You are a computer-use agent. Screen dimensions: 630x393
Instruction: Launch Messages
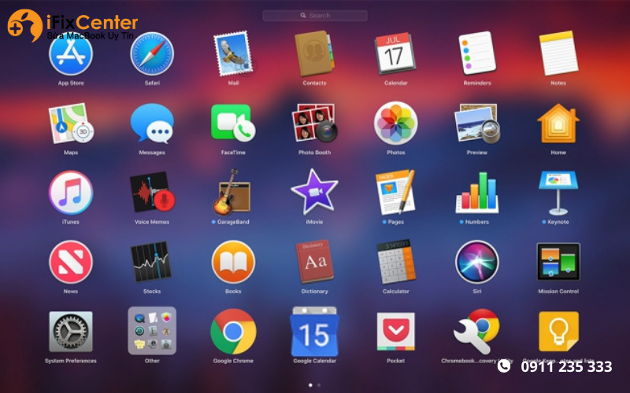[152, 123]
